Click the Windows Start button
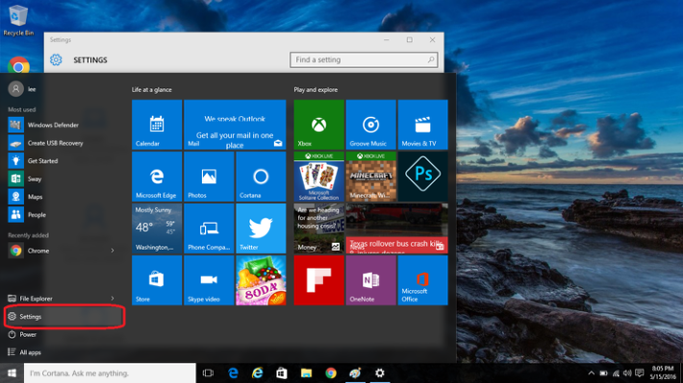 coord(12,373)
